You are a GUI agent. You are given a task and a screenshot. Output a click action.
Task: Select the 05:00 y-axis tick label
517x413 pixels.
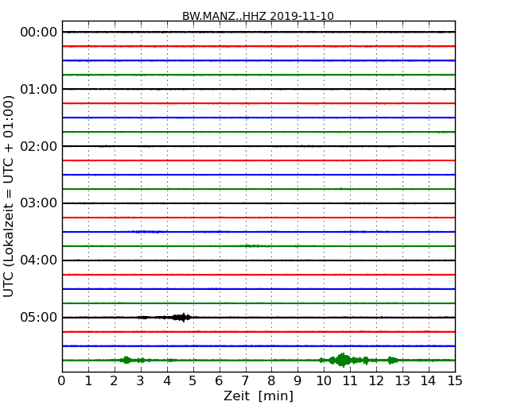pos(38,318)
